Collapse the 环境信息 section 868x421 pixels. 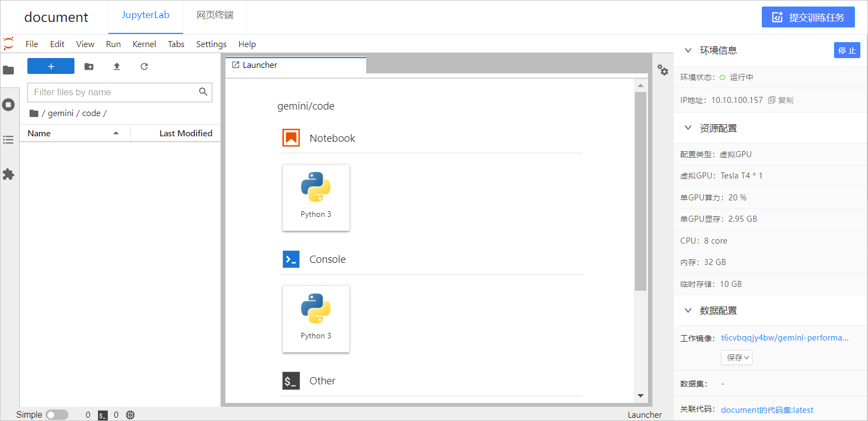point(688,50)
